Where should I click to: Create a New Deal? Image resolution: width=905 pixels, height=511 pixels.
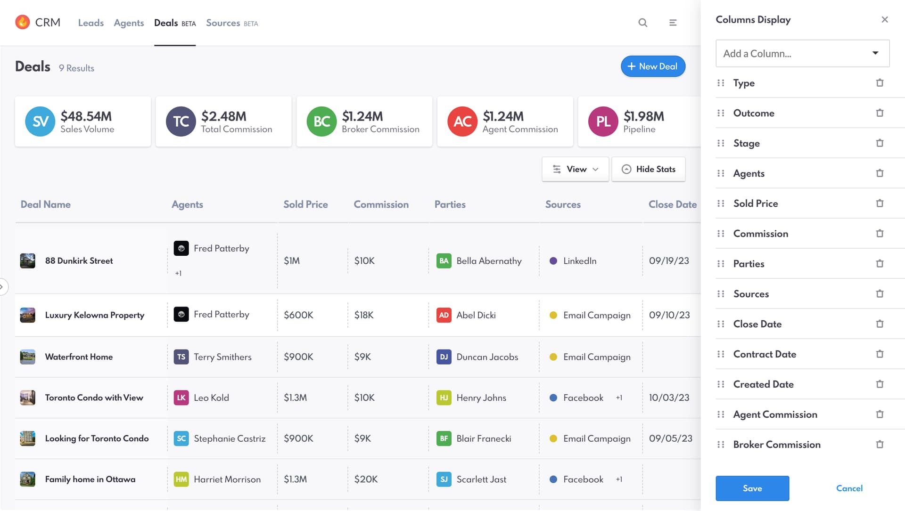coord(653,66)
